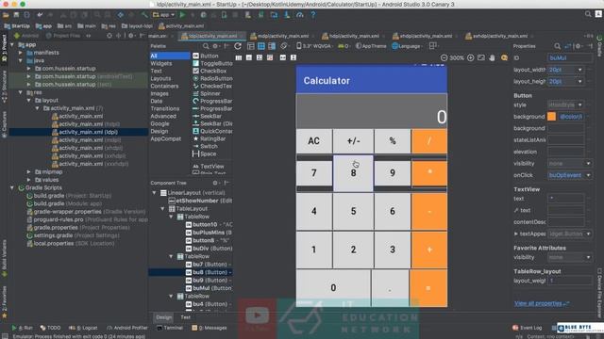Screen dimensions: 604x339
Task: Open the help question mark icon in toolbar
Action: [312, 15]
